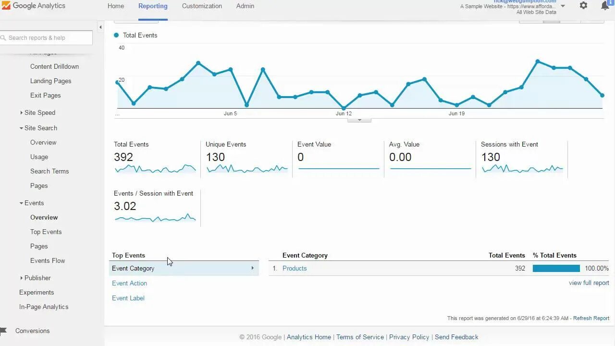Viewport: 615px width, 346px height.
Task: Focus the Search reports & help field
Action: tap(46, 37)
